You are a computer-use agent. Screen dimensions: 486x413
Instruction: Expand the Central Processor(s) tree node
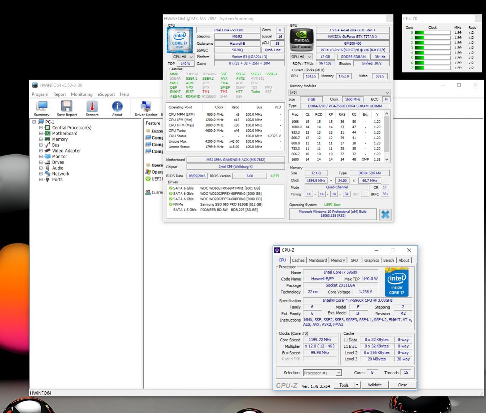click(41, 128)
